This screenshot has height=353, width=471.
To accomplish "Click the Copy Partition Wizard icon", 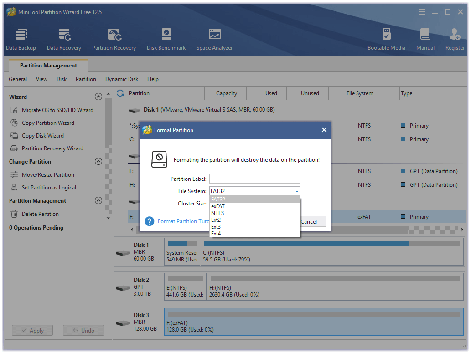I will click(x=14, y=123).
